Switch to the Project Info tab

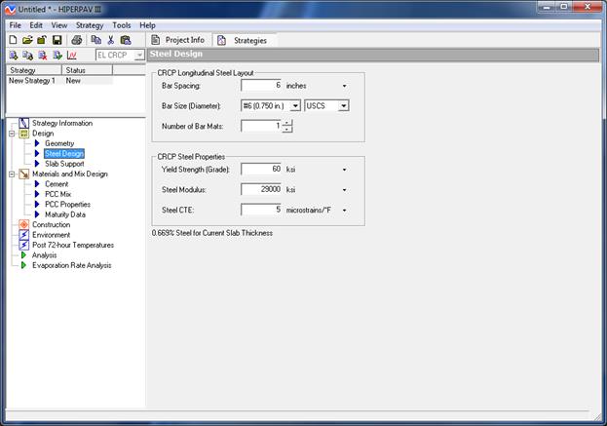[178, 40]
